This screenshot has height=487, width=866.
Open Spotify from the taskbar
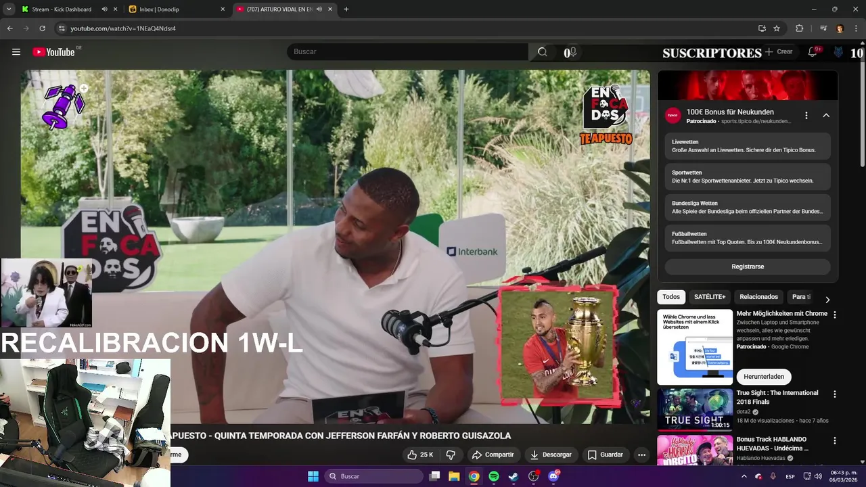click(x=494, y=476)
